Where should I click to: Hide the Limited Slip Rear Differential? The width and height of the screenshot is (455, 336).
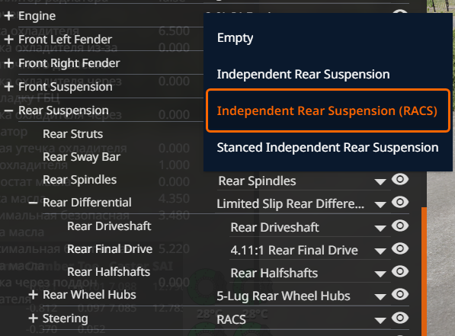pos(400,202)
